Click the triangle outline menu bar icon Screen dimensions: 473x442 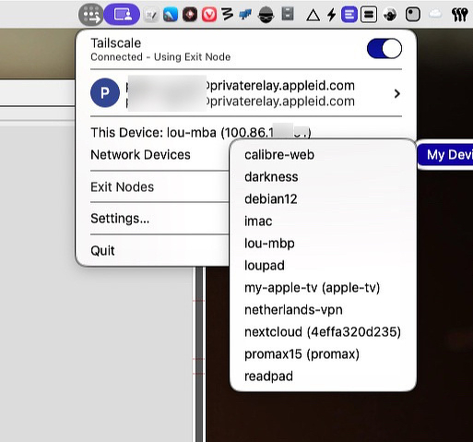[x=313, y=15]
